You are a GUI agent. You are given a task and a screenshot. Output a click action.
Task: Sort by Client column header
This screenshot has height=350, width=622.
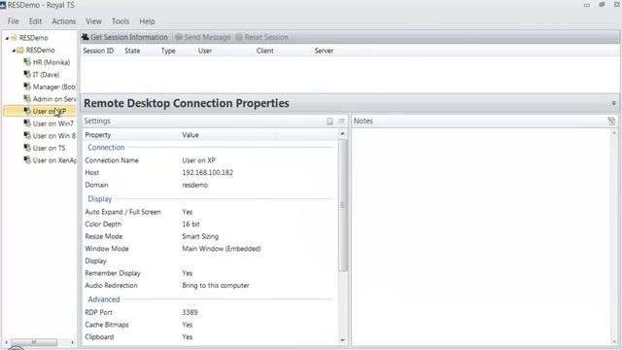point(264,51)
